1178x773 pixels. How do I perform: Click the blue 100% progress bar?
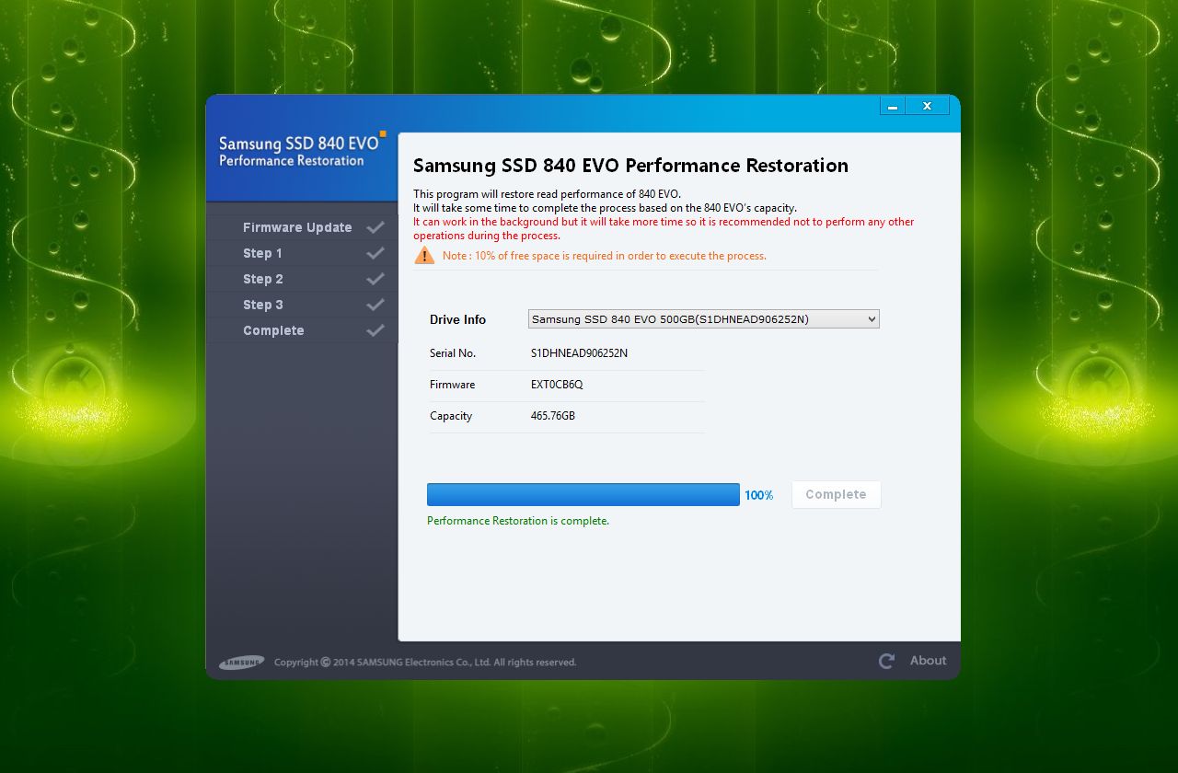[x=583, y=494]
